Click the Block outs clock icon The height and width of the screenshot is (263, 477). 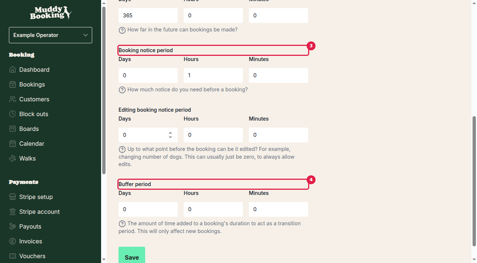pos(12,114)
